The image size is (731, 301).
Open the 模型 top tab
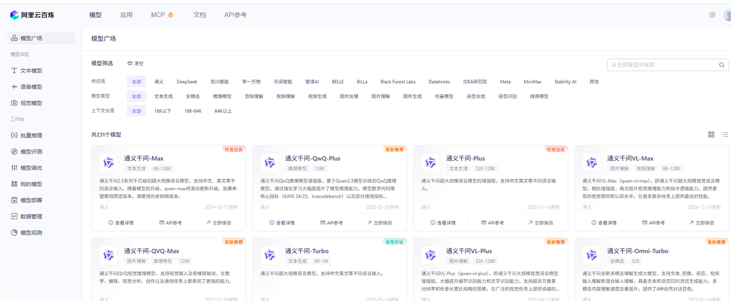[95, 15]
